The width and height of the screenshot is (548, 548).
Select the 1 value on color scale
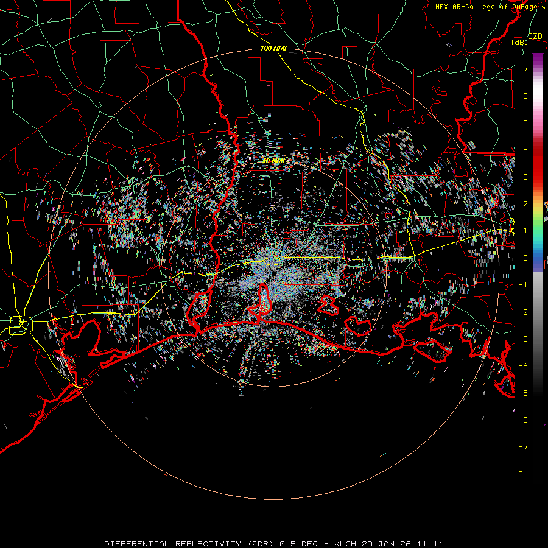point(525,231)
